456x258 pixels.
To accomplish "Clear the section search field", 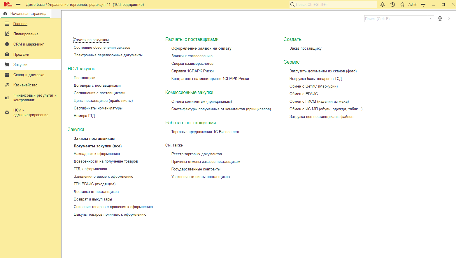I will [x=431, y=19].
